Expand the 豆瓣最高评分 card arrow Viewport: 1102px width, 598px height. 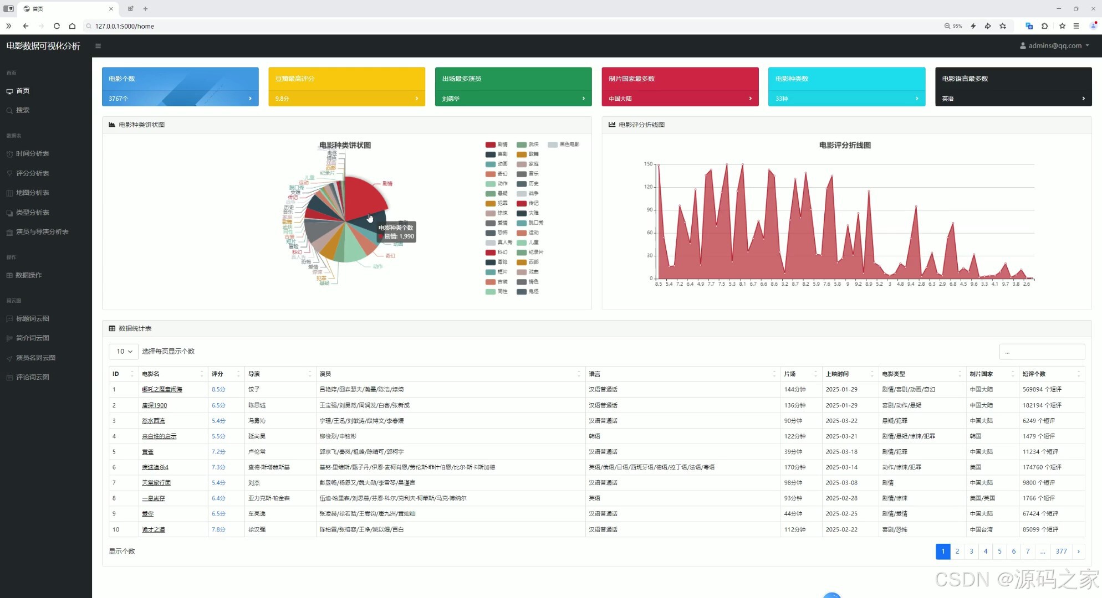tap(416, 99)
